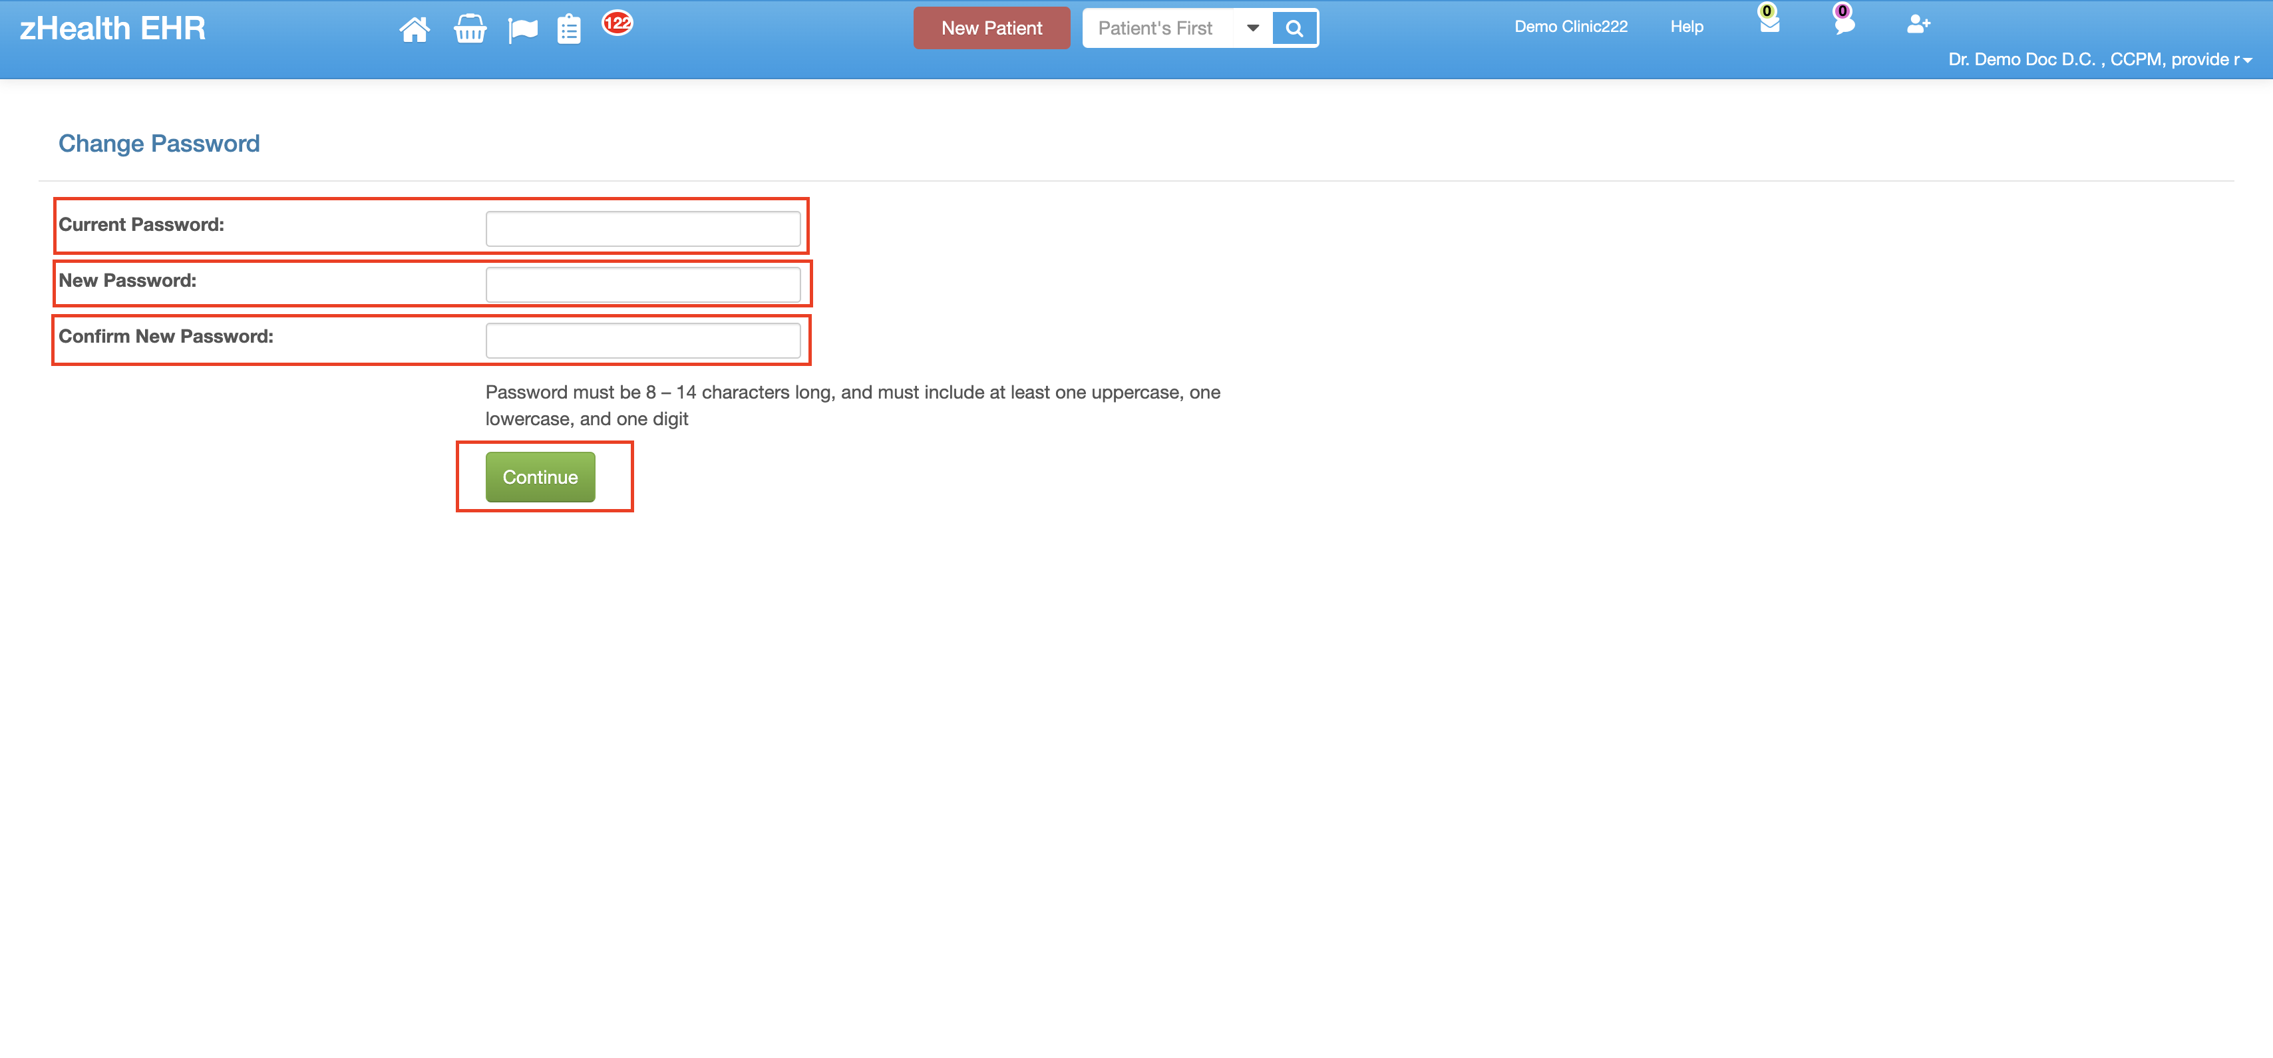Select the password requirements text

click(x=852, y=405)
